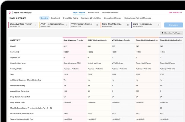185x122 pixels.
Task: Click the Annual Drug Deductible row label
Action: (x=20, y=91)
